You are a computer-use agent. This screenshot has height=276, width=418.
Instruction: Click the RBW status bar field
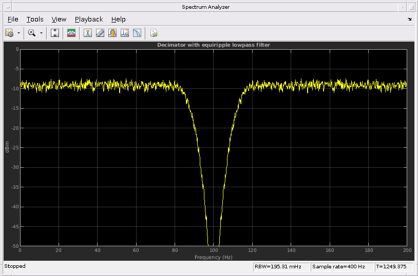click(x=281, y=267)
